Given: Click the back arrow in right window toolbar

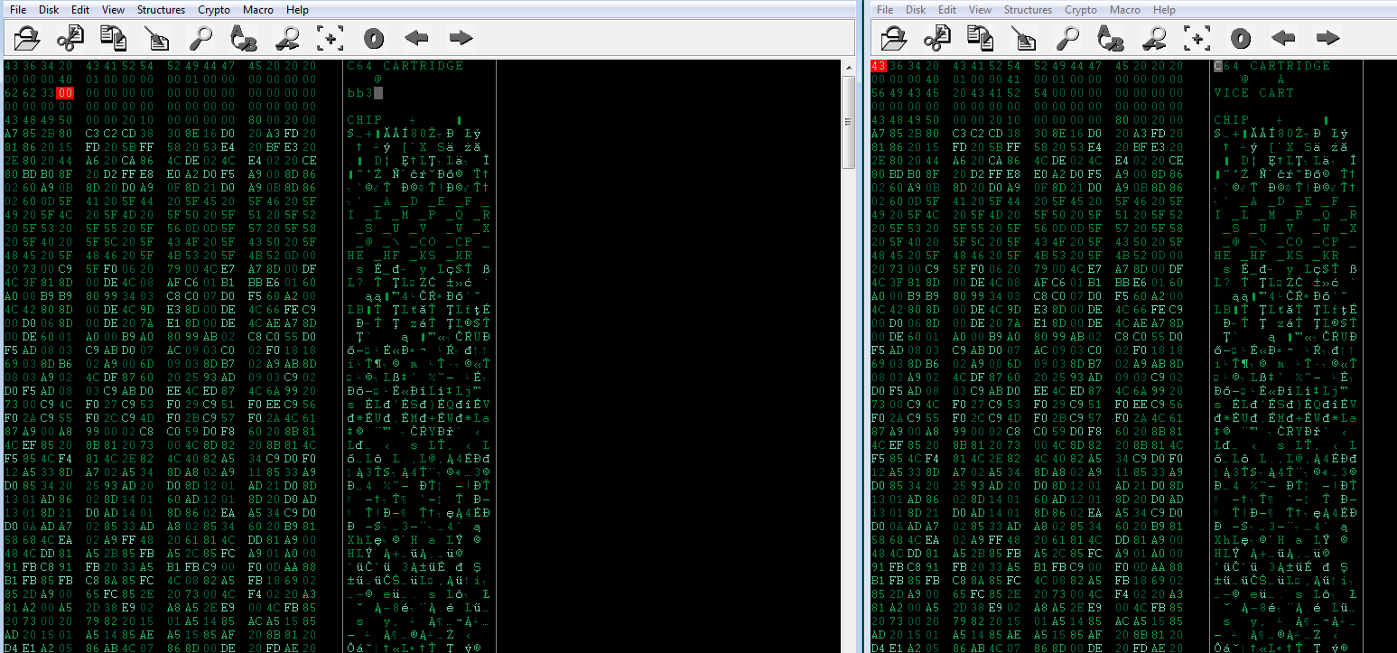Looking at the screenshot, I should pos(1284,38).
